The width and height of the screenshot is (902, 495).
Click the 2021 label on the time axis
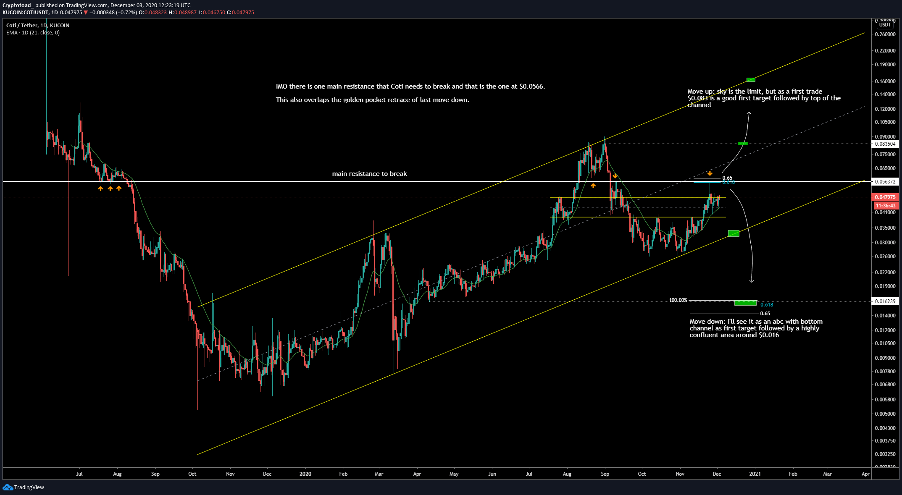(x=755, y=474)
